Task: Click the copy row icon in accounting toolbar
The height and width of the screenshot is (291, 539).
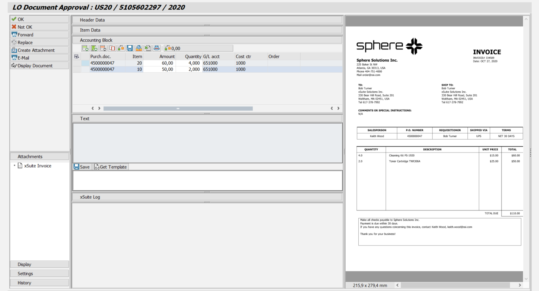Action: click(112, 48)
